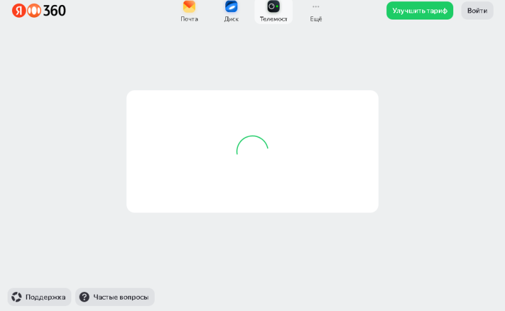The height and width of the screenshot is (311, 505).
Task: Open the Поддержка text link
Action: 45,297
